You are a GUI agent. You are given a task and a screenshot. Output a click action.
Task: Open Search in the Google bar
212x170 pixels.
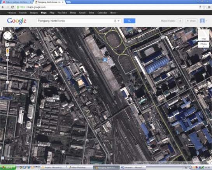tap(23, 13)
